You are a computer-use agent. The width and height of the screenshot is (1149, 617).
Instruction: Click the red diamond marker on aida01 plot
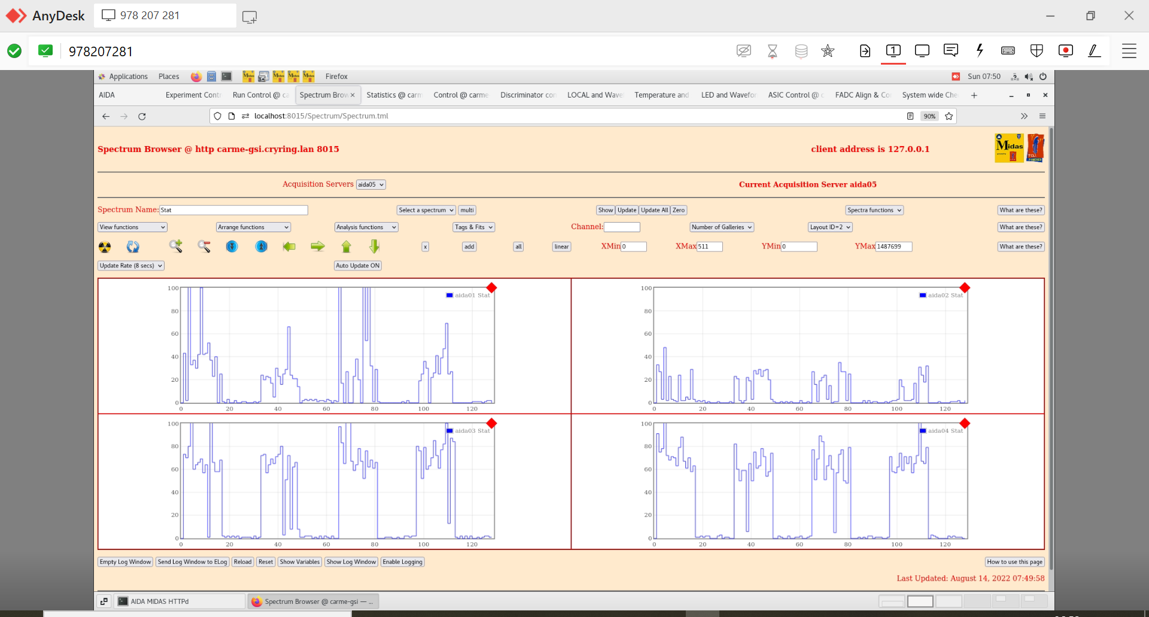click(491, 288)
